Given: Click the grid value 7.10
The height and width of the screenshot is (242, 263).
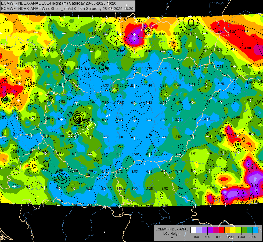Looking at the screenshot, I should 224,153.
